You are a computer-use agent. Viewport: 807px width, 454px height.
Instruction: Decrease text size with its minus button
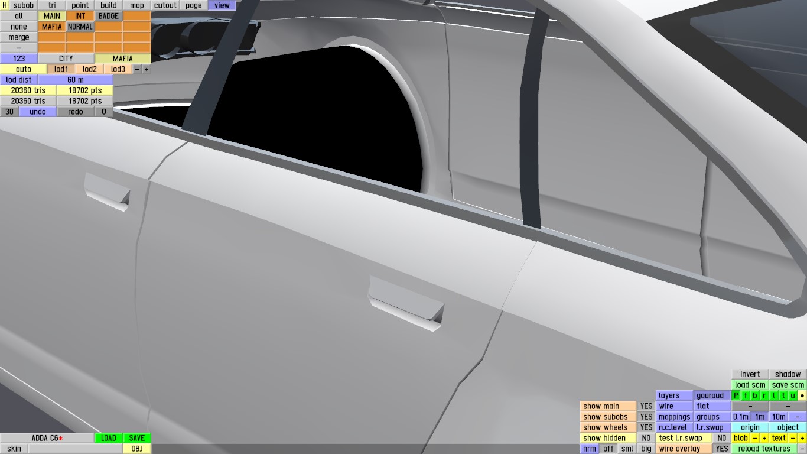coord(793,438)
